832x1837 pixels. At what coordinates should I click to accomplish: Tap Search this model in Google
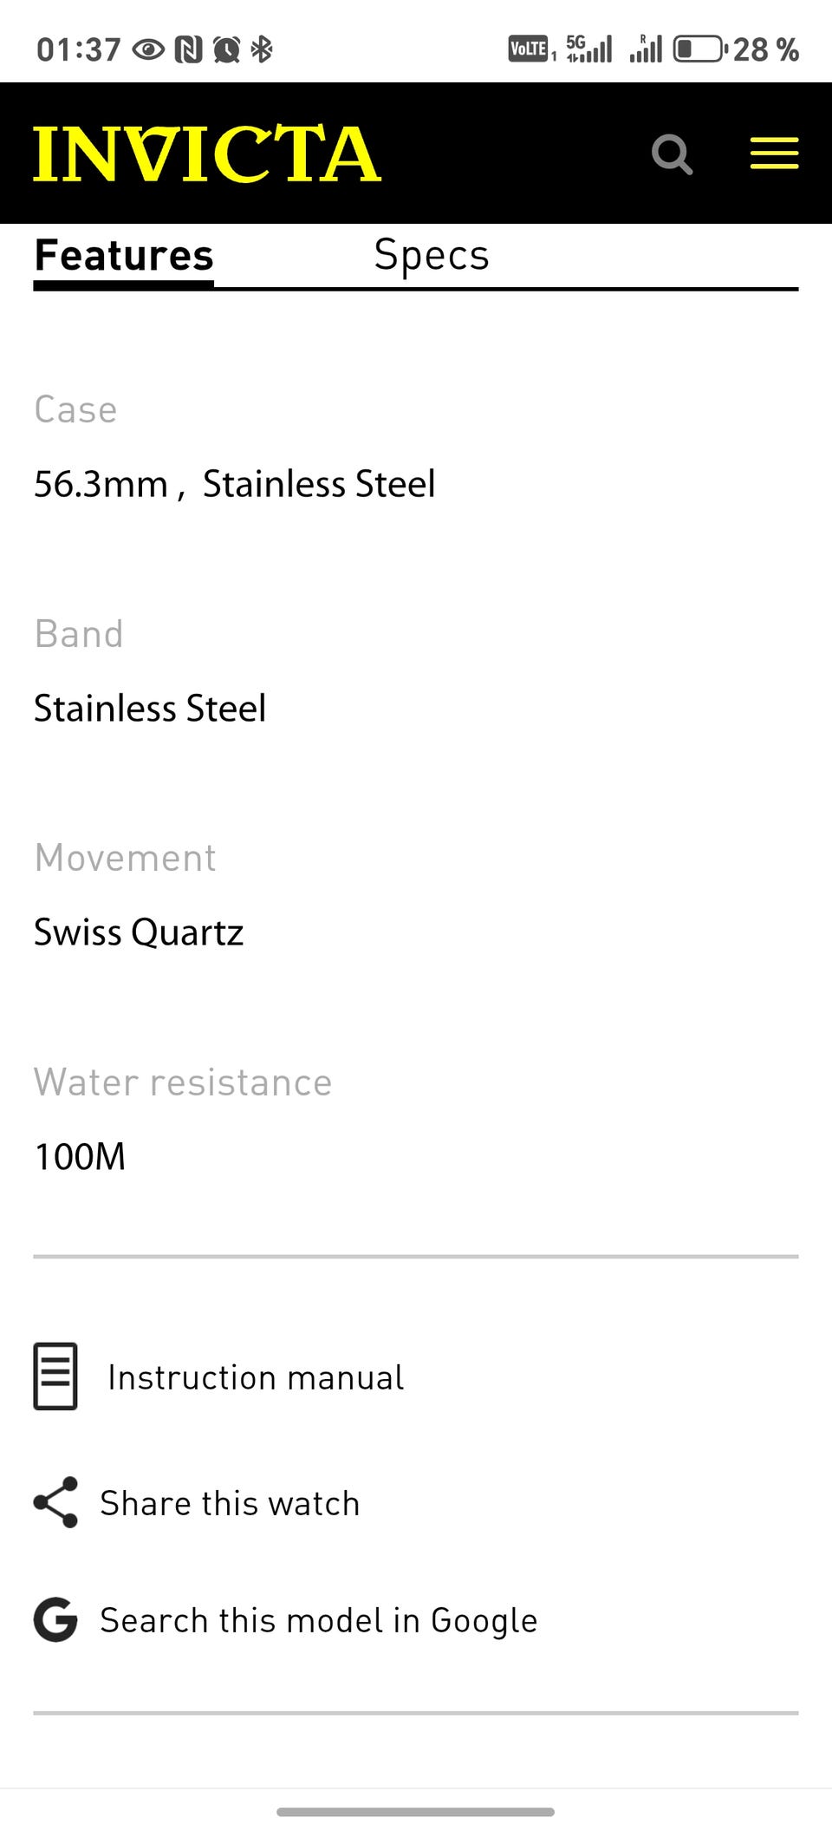coord(318,1620)
